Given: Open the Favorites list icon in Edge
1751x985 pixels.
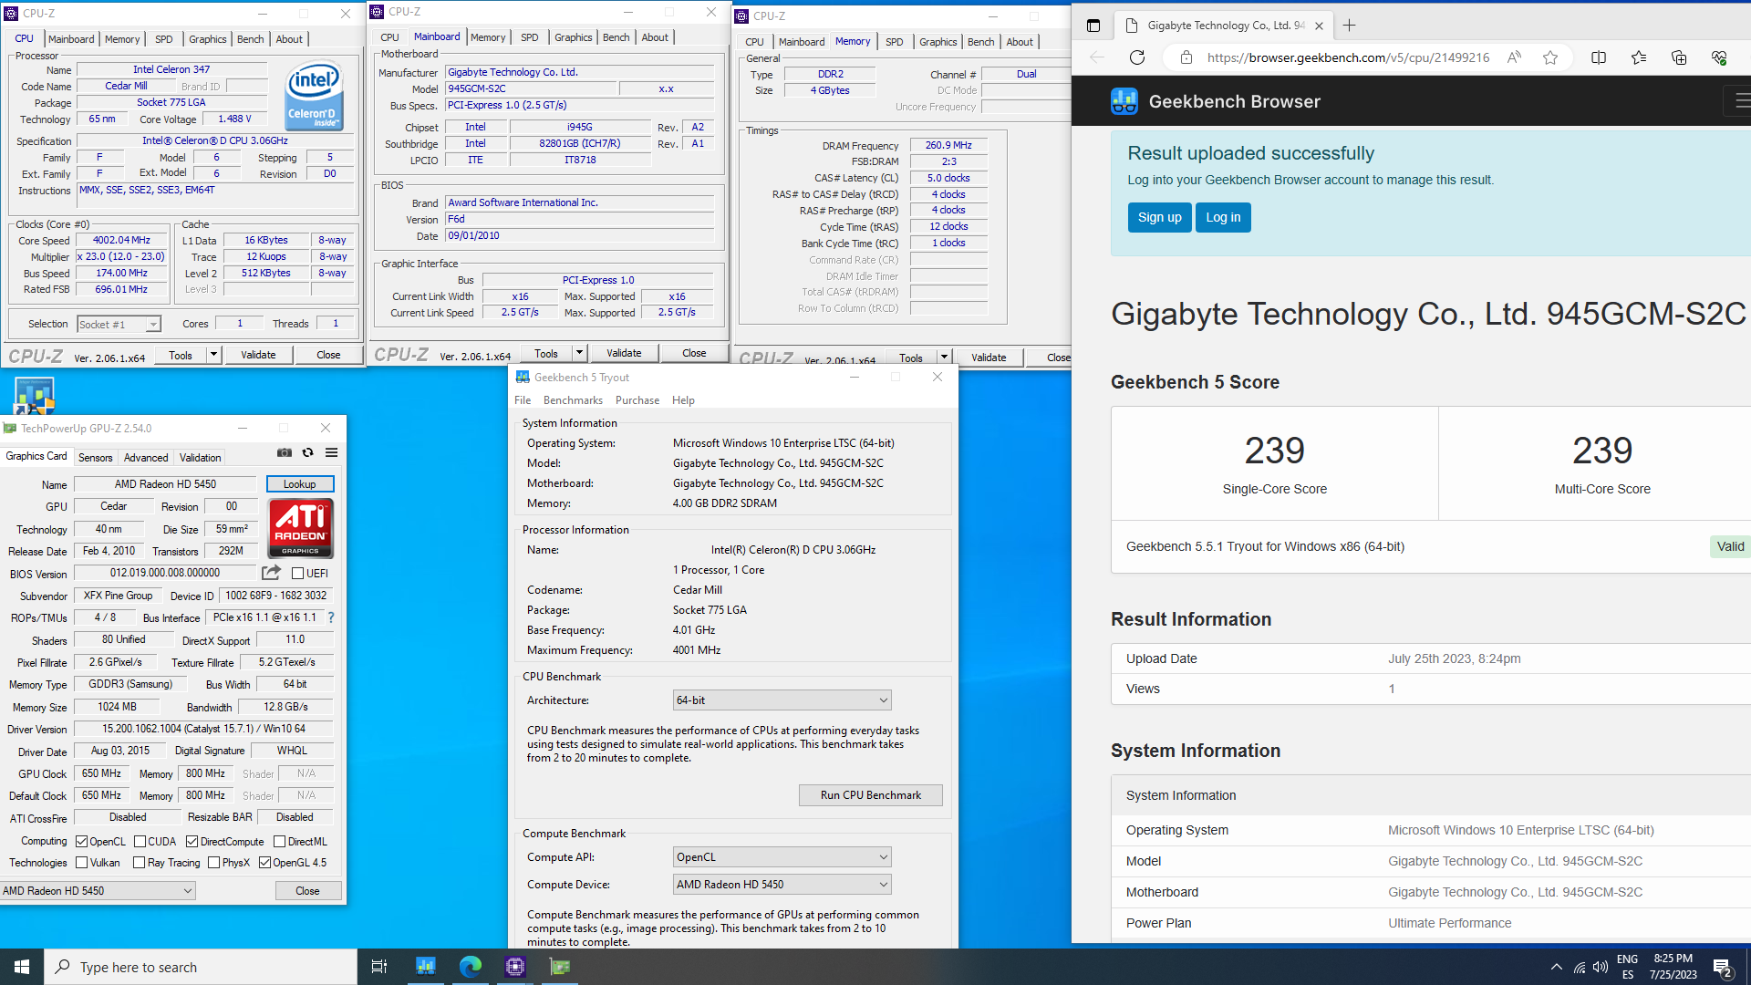Looking at the screenshot, I should pyautogui.click(x=1639, y=57).
